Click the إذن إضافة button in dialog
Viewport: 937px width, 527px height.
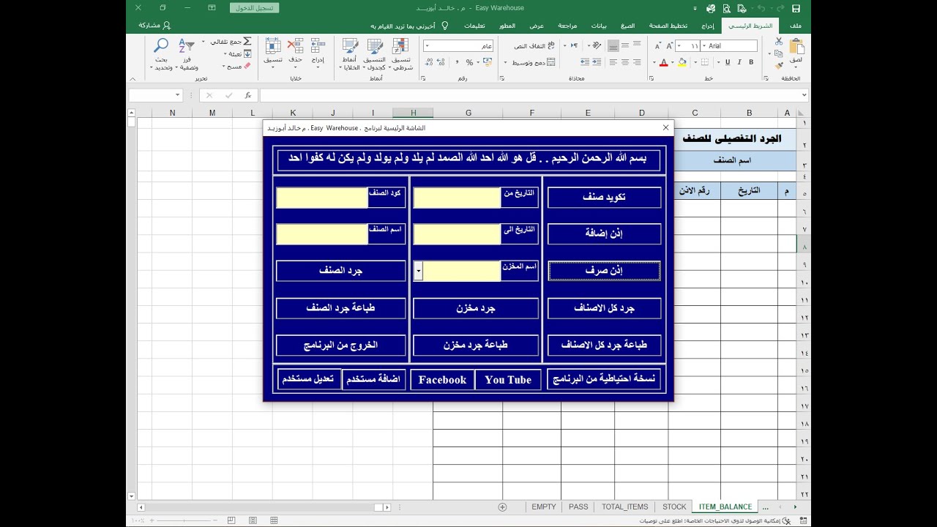coord(604,234)
